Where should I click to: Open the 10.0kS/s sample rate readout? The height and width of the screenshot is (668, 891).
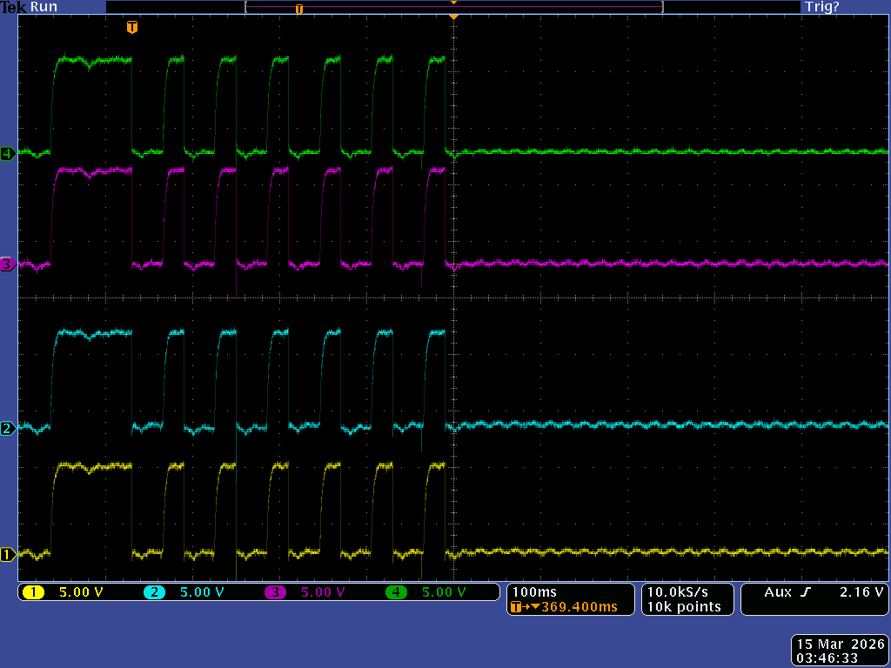point(683,592)
